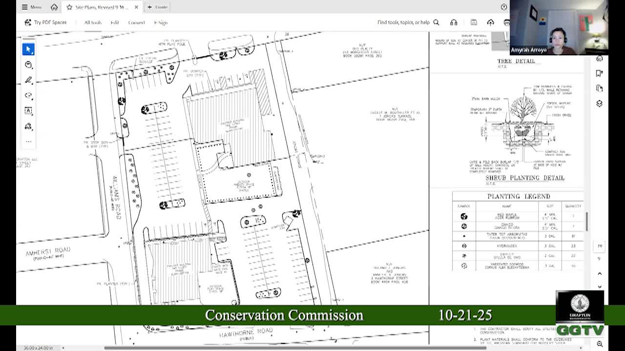Select the freehand draw tool
Screen dimensions: 625x351
click(x=28, y=96)
